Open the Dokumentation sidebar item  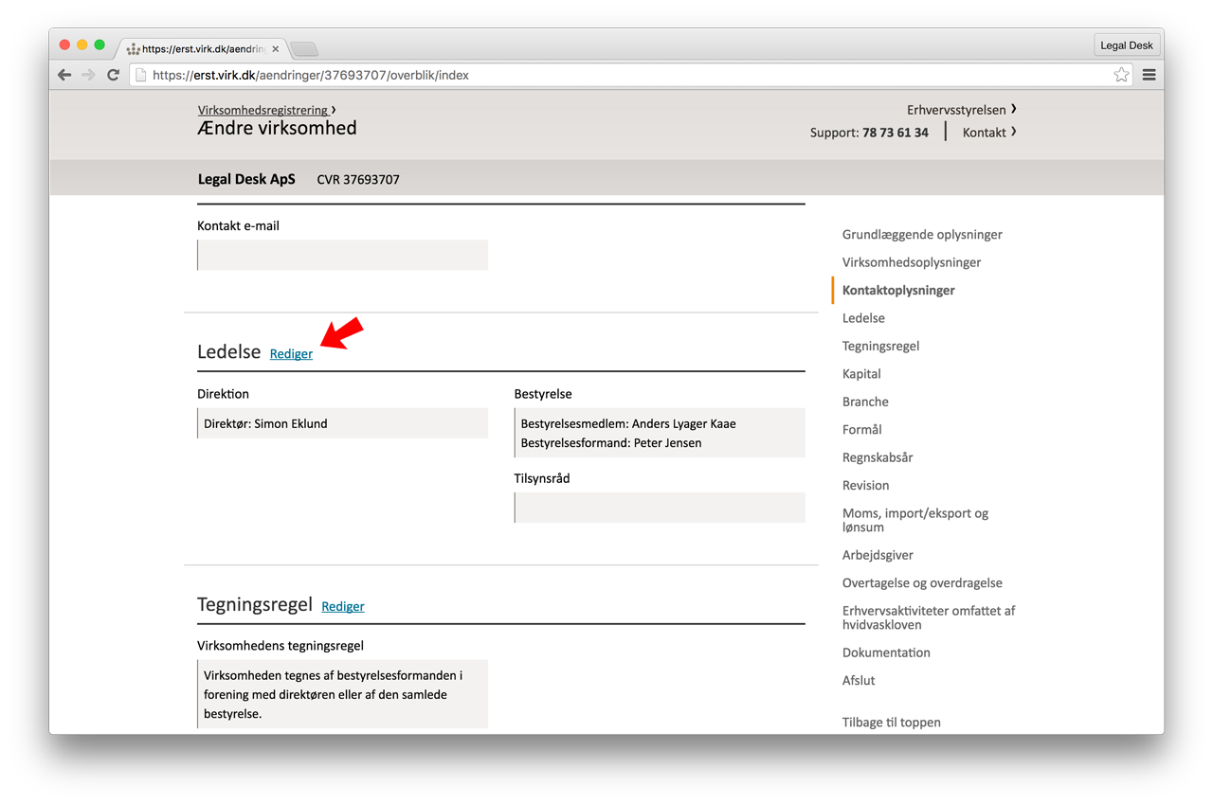886,652
